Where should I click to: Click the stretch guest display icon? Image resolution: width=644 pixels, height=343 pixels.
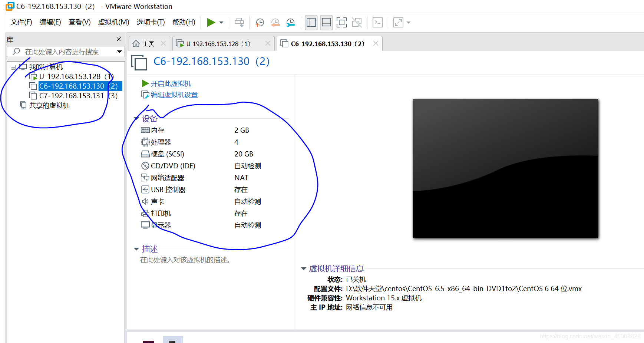click(398, 23)
